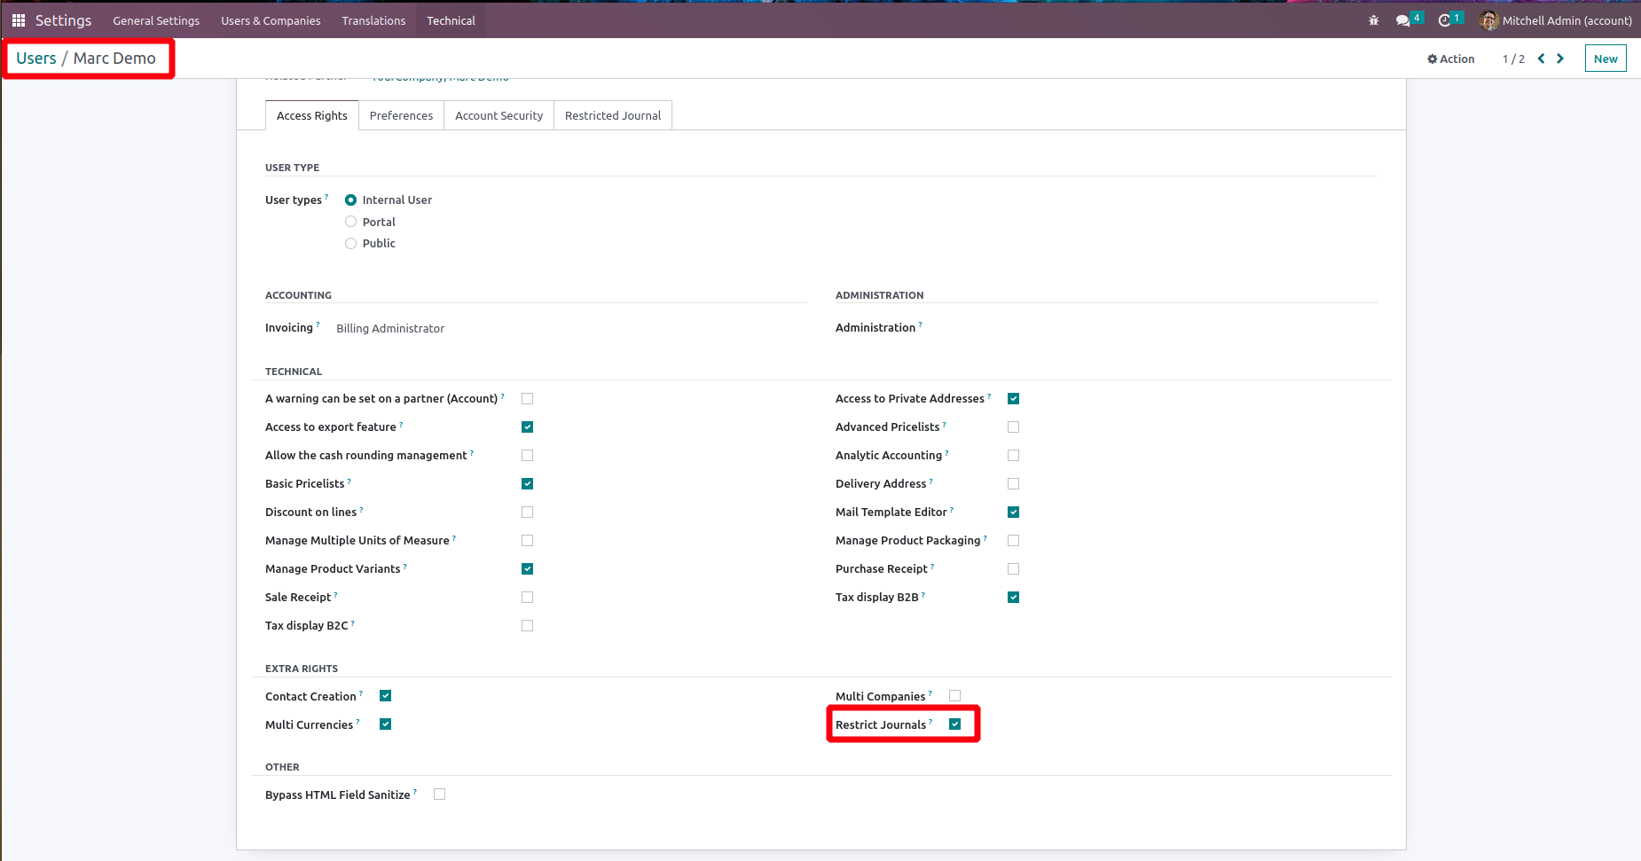Open the apps grid menu icon
1641x861 pixels.
pyautogui.click(x=18, y=20)
